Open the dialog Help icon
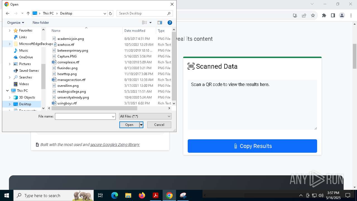Image resolution: width=357 pixels, height=201 pixels. (170, 23)
